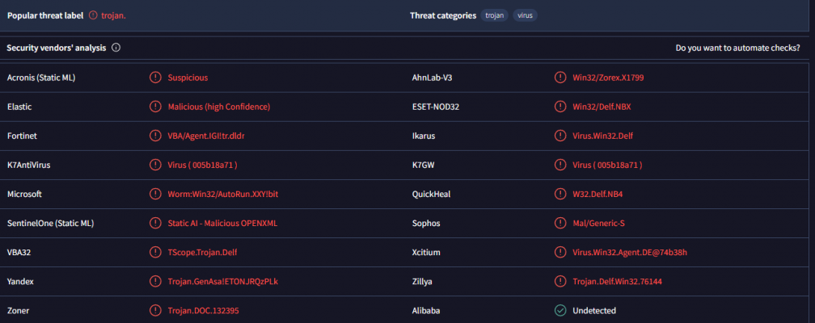Click the alert icon beside Mal/Generic-S

coord(560,223)
